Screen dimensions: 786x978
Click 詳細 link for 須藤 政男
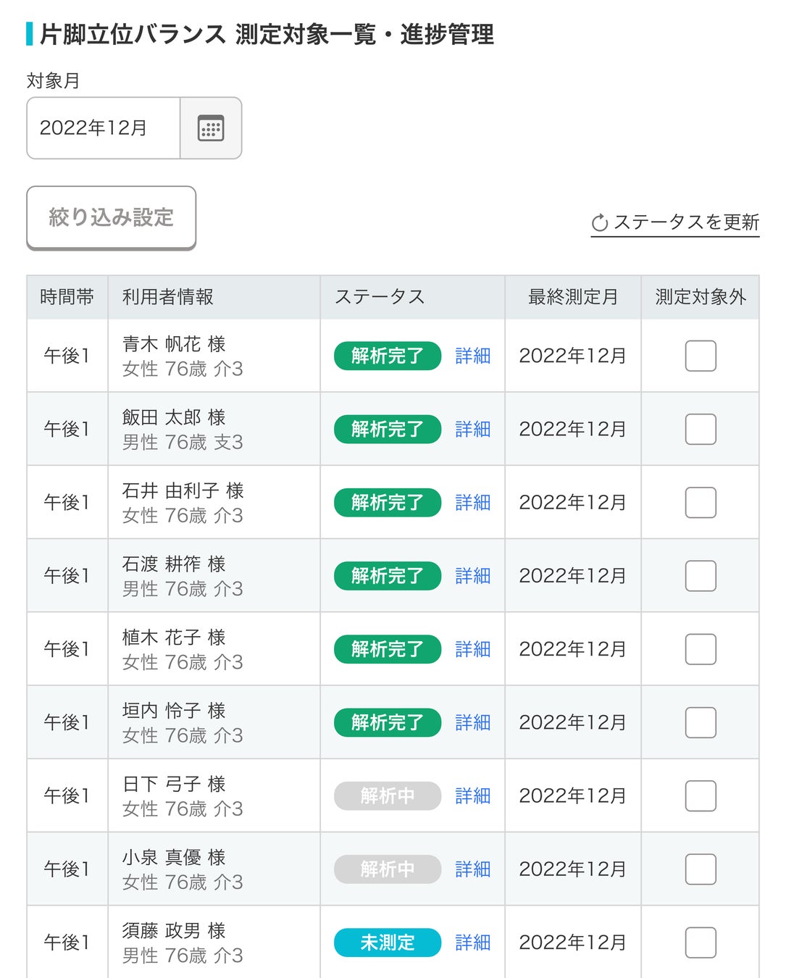(473, 943)
